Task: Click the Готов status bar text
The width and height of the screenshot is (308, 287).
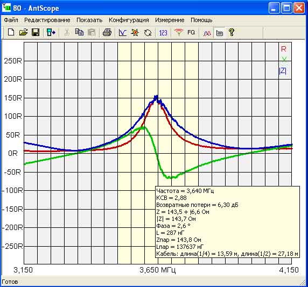Action: (10, 282)
